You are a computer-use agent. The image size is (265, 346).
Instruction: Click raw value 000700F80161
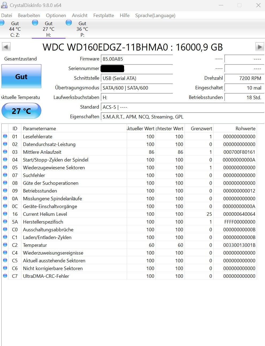[239, 152]
